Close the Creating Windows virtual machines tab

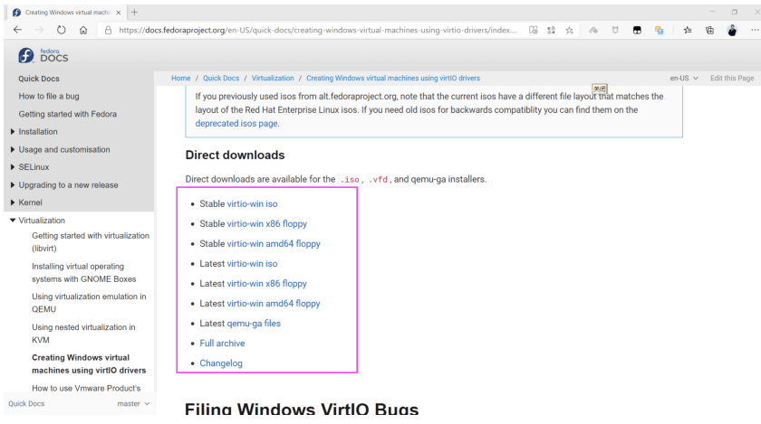click(x=119, y=13)
